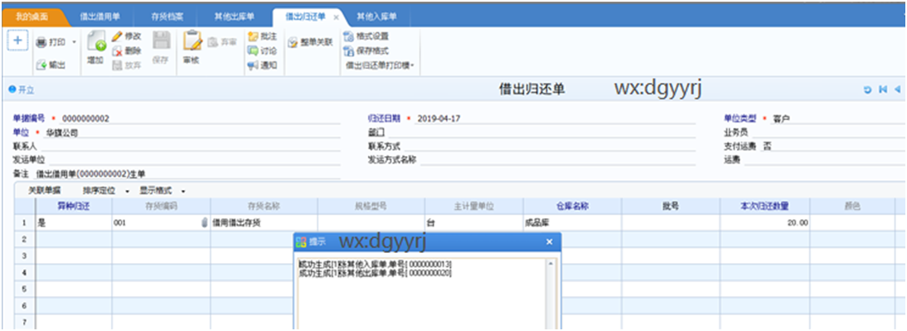
Task: Click the 批注 annotation icon
Action: 253,36
